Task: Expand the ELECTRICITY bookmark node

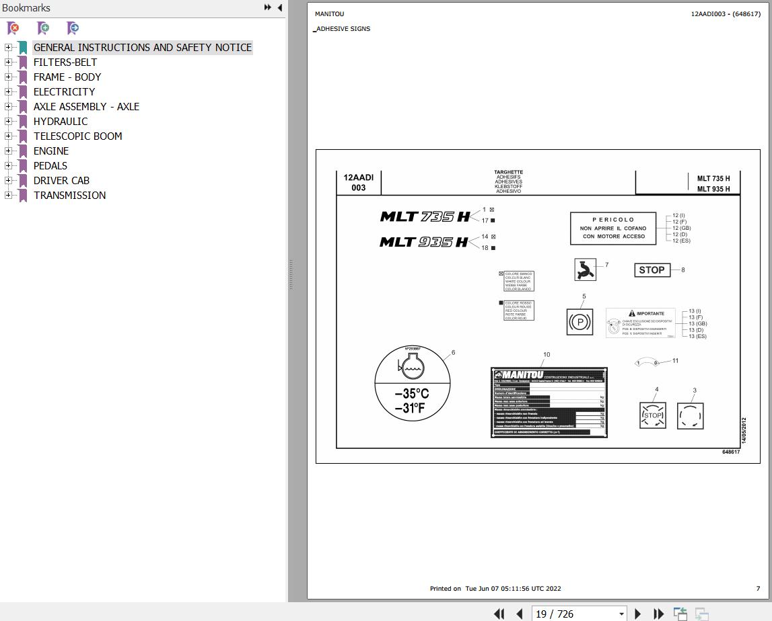Action: point(8,91)
